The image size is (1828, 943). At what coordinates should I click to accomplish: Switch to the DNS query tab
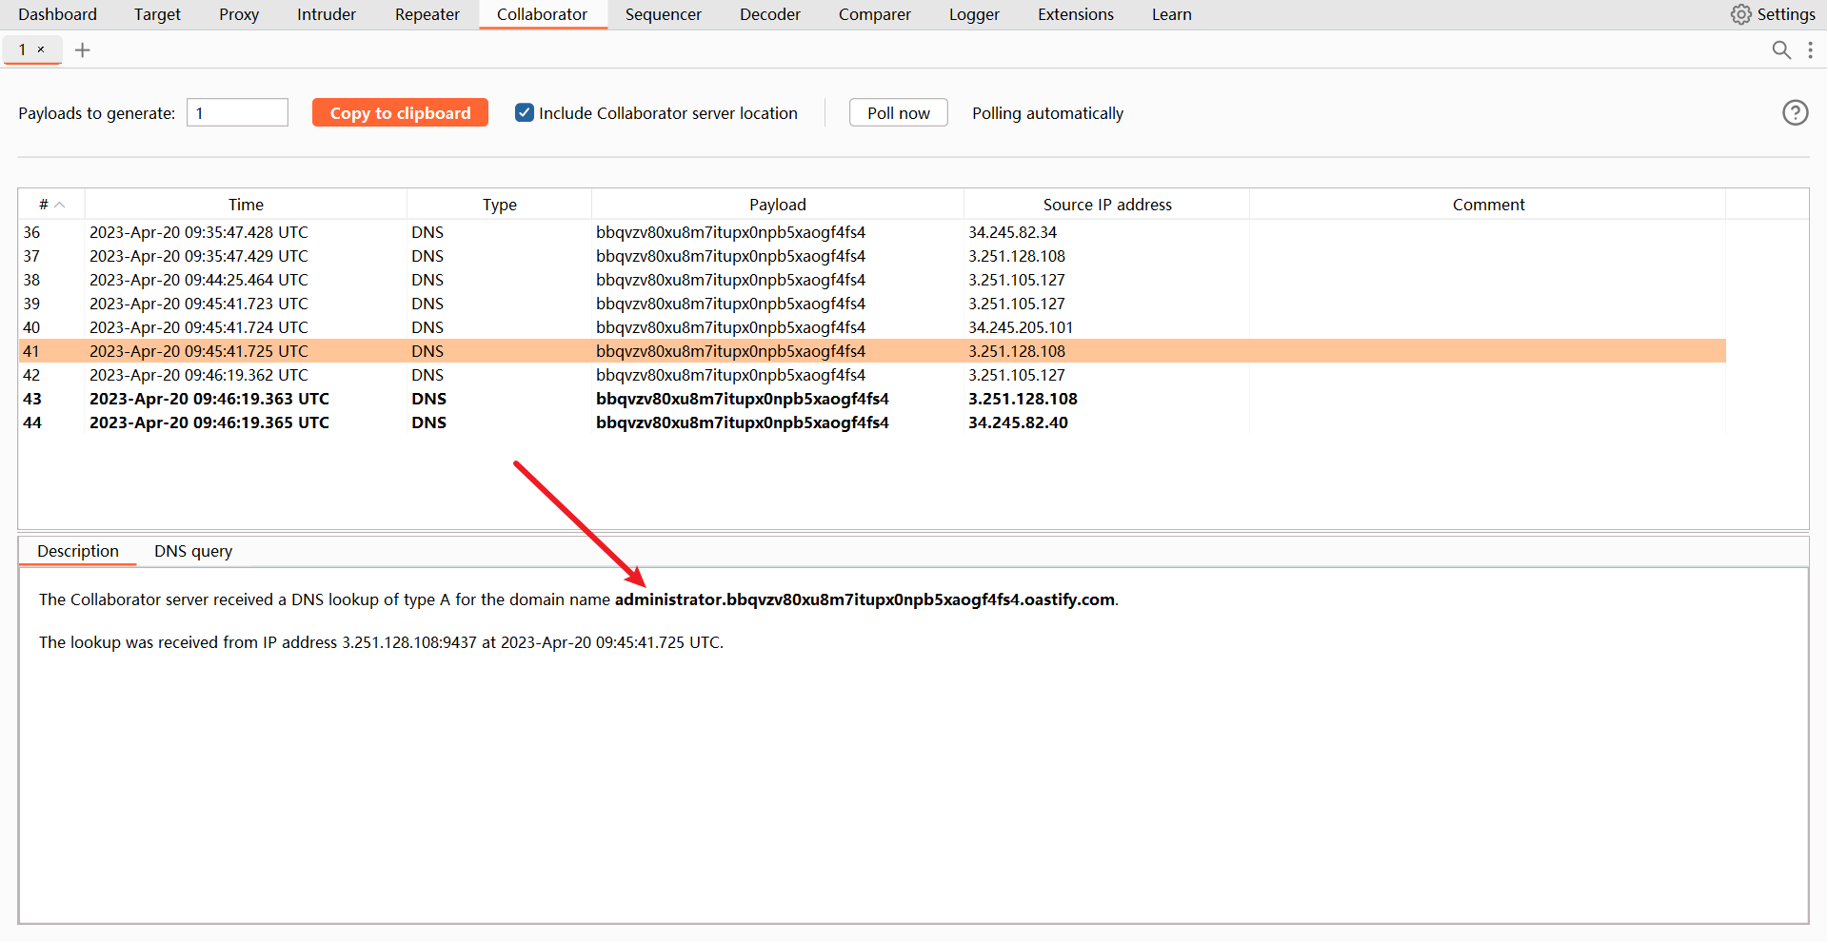[193, 552]
